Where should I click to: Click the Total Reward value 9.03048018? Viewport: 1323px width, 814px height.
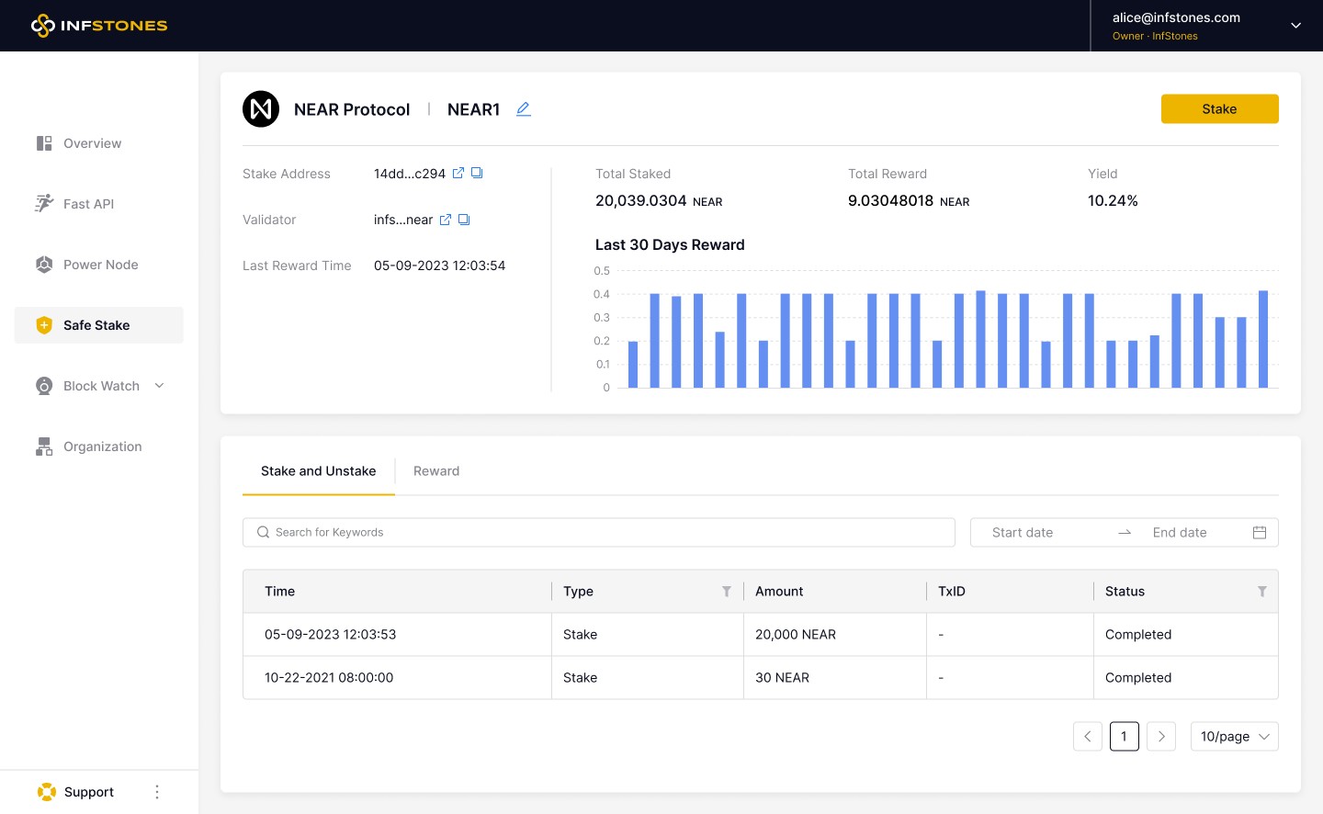point(891,201)
